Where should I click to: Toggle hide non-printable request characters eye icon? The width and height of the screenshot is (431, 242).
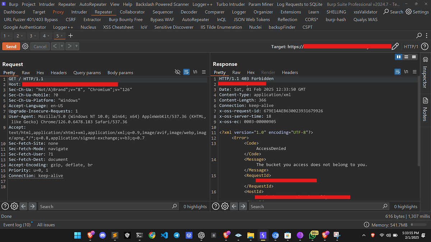[x=177, y=72]
